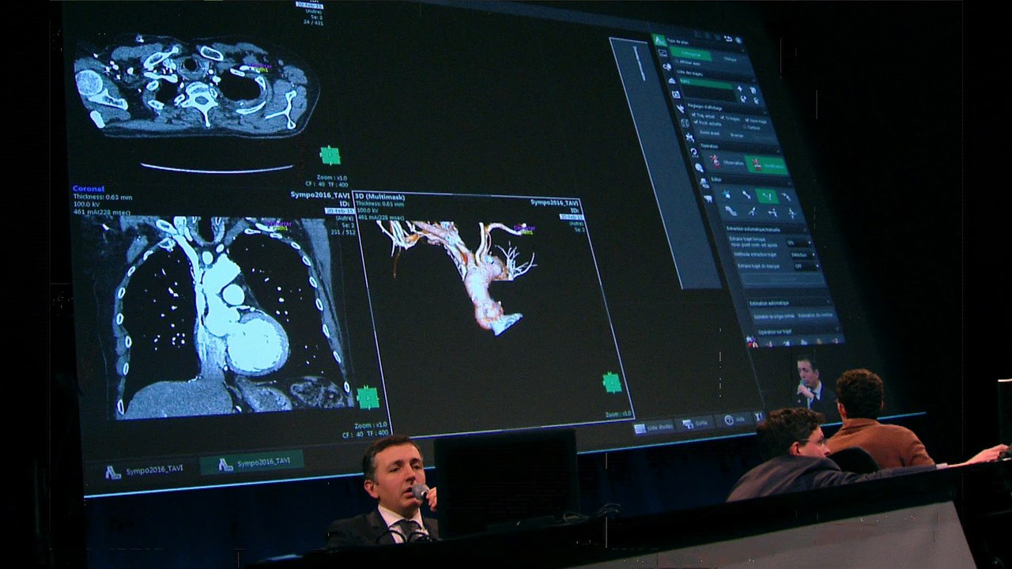Click the red and white icon starting the Operateur sur trajet row
Viewport: 1012px width, 569px height.
[x=751, y=341]
